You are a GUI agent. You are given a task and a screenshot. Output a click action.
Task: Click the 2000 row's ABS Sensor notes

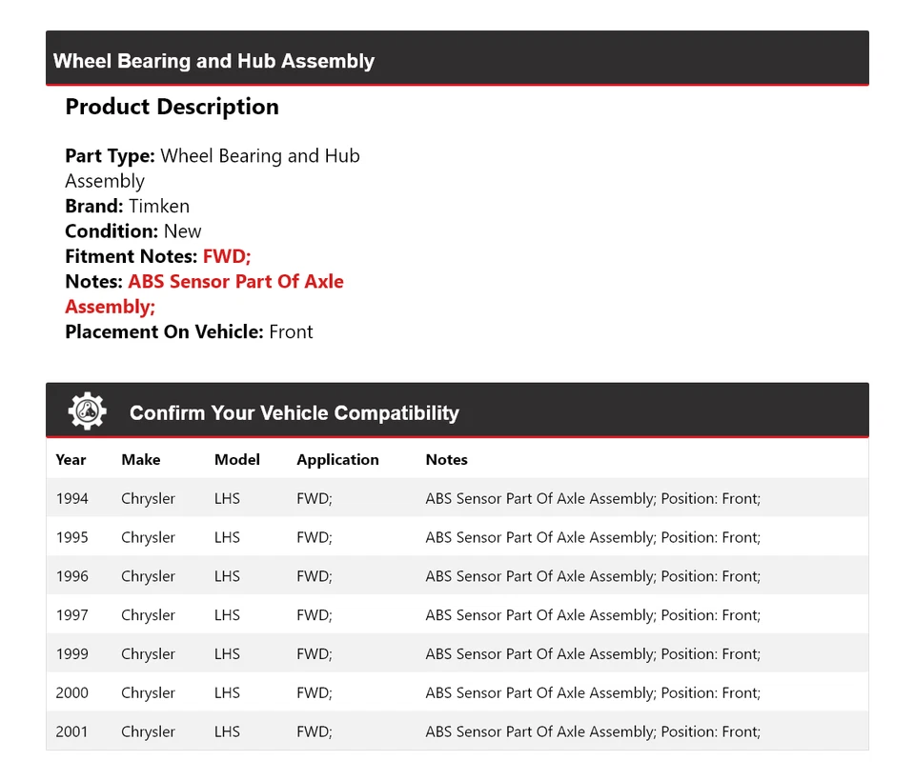[592, 693]
